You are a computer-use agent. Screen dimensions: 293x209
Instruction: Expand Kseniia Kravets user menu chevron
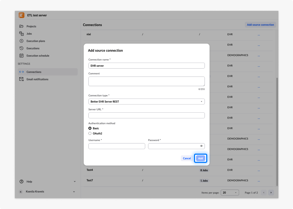pyautogui.click(x=74, y=192)
